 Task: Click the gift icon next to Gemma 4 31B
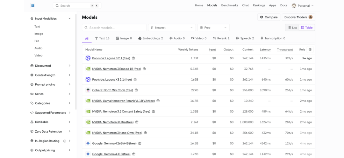[134, 154]
